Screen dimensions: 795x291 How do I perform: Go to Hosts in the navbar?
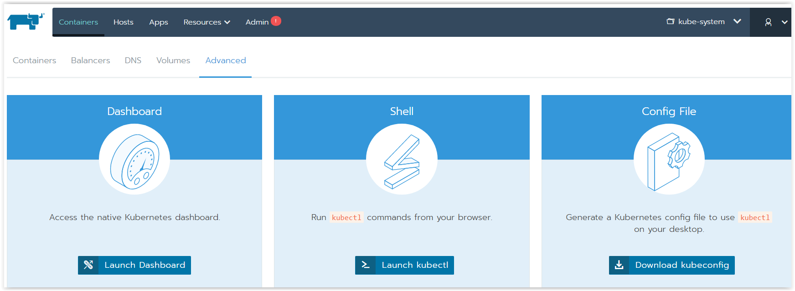pos(124,22)
